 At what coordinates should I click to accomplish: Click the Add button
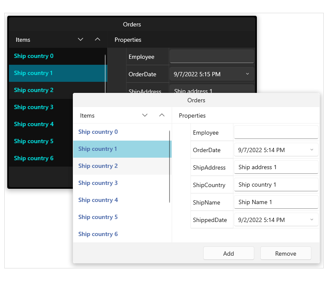coord(229,254)
